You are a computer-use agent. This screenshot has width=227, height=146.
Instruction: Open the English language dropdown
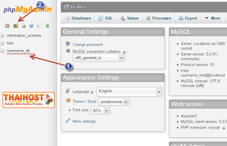[x=130, y=92]
